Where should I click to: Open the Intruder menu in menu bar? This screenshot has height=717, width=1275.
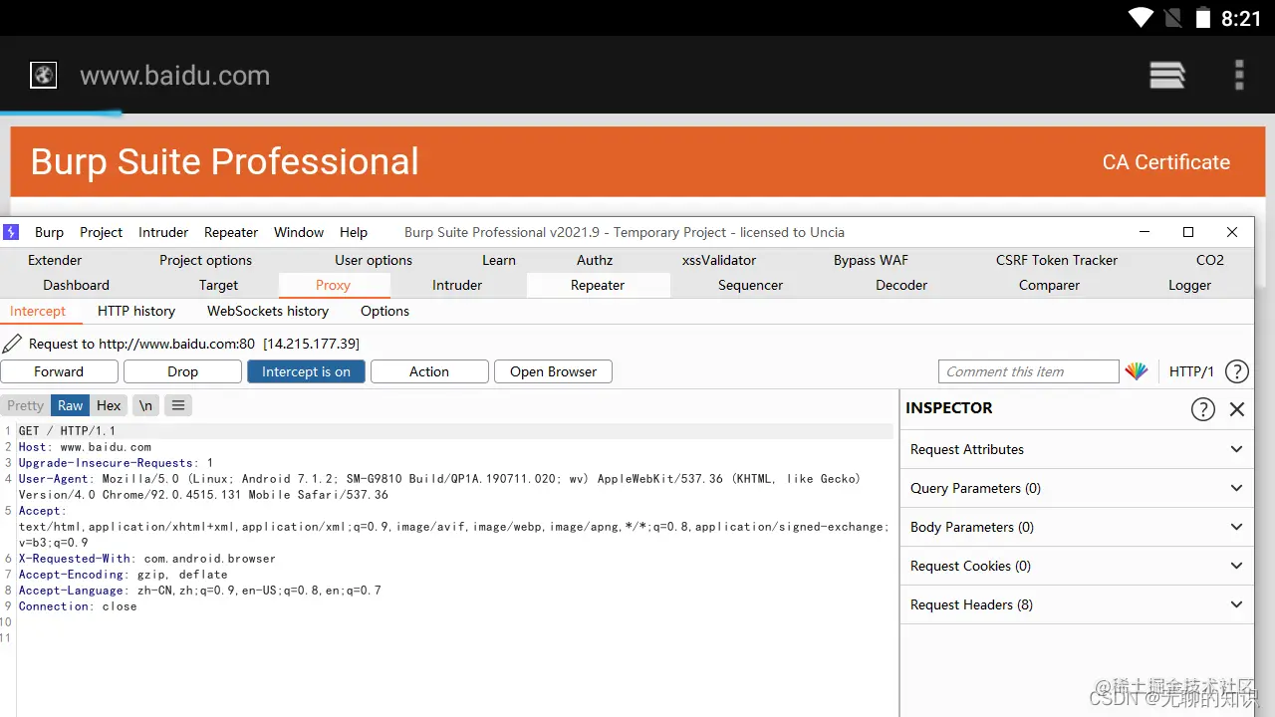pos(163,232)
